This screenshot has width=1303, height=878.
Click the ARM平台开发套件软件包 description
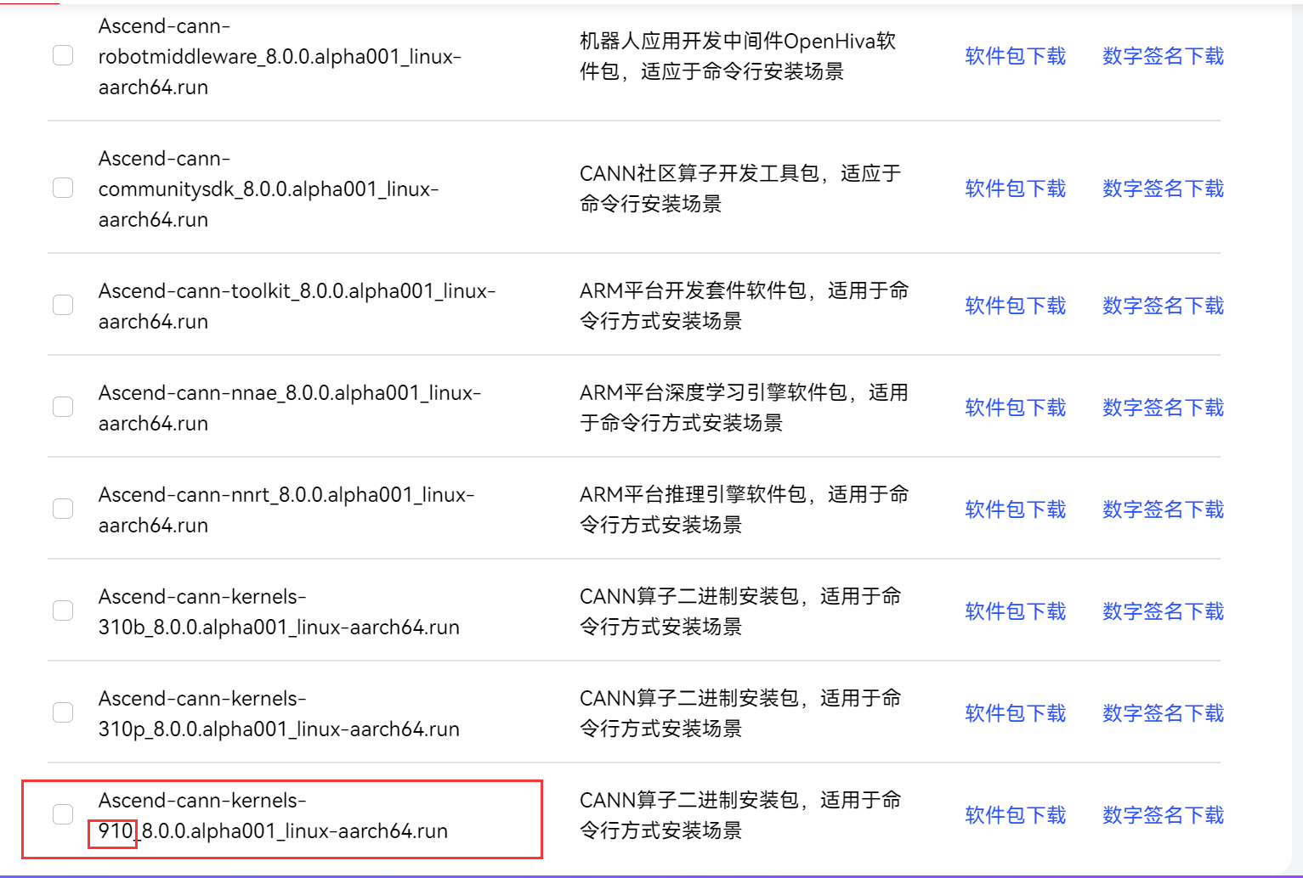(x=744, y=306)
